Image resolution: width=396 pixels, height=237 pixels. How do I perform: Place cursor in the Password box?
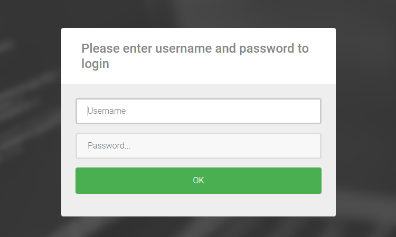pyautogui.click(x=198, y=146)
